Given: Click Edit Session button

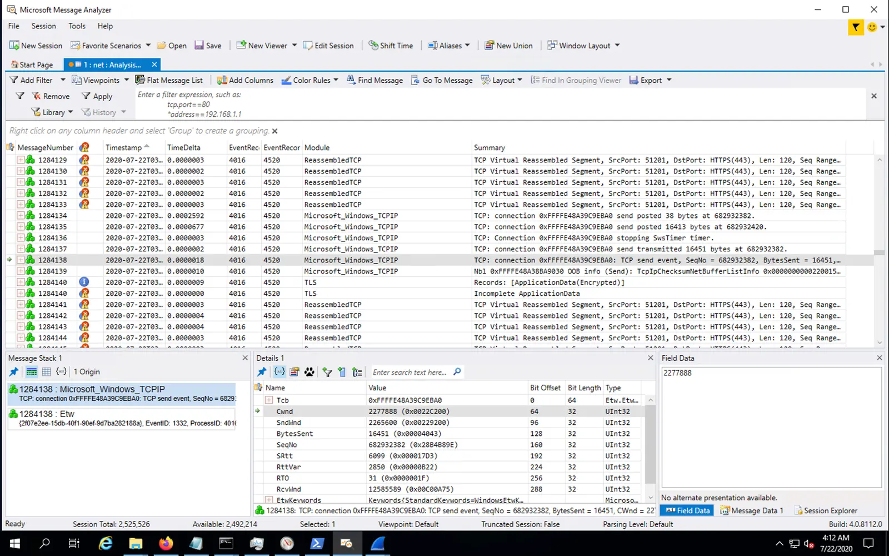Looking at the screenshot, I should pyautogui.click(x=328, y=46).
